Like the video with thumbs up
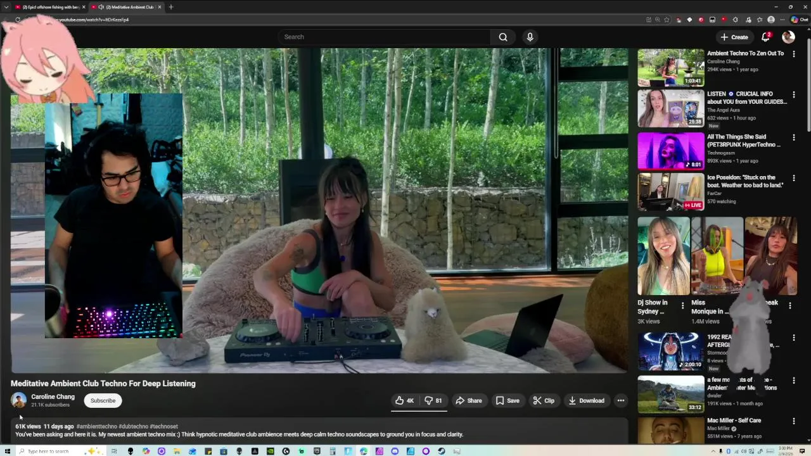This screenshot has width=811, height=456. pyautogui.click(x=404, y=400)
